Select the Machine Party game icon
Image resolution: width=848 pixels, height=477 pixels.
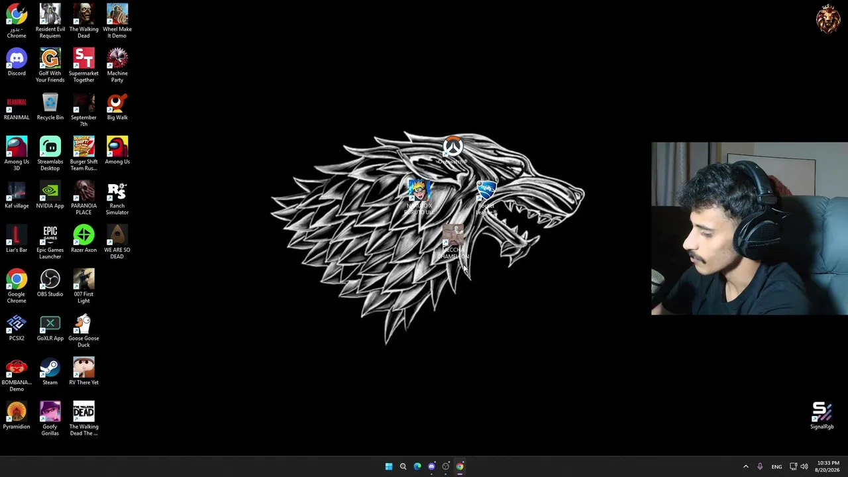(x=117, y=66)
